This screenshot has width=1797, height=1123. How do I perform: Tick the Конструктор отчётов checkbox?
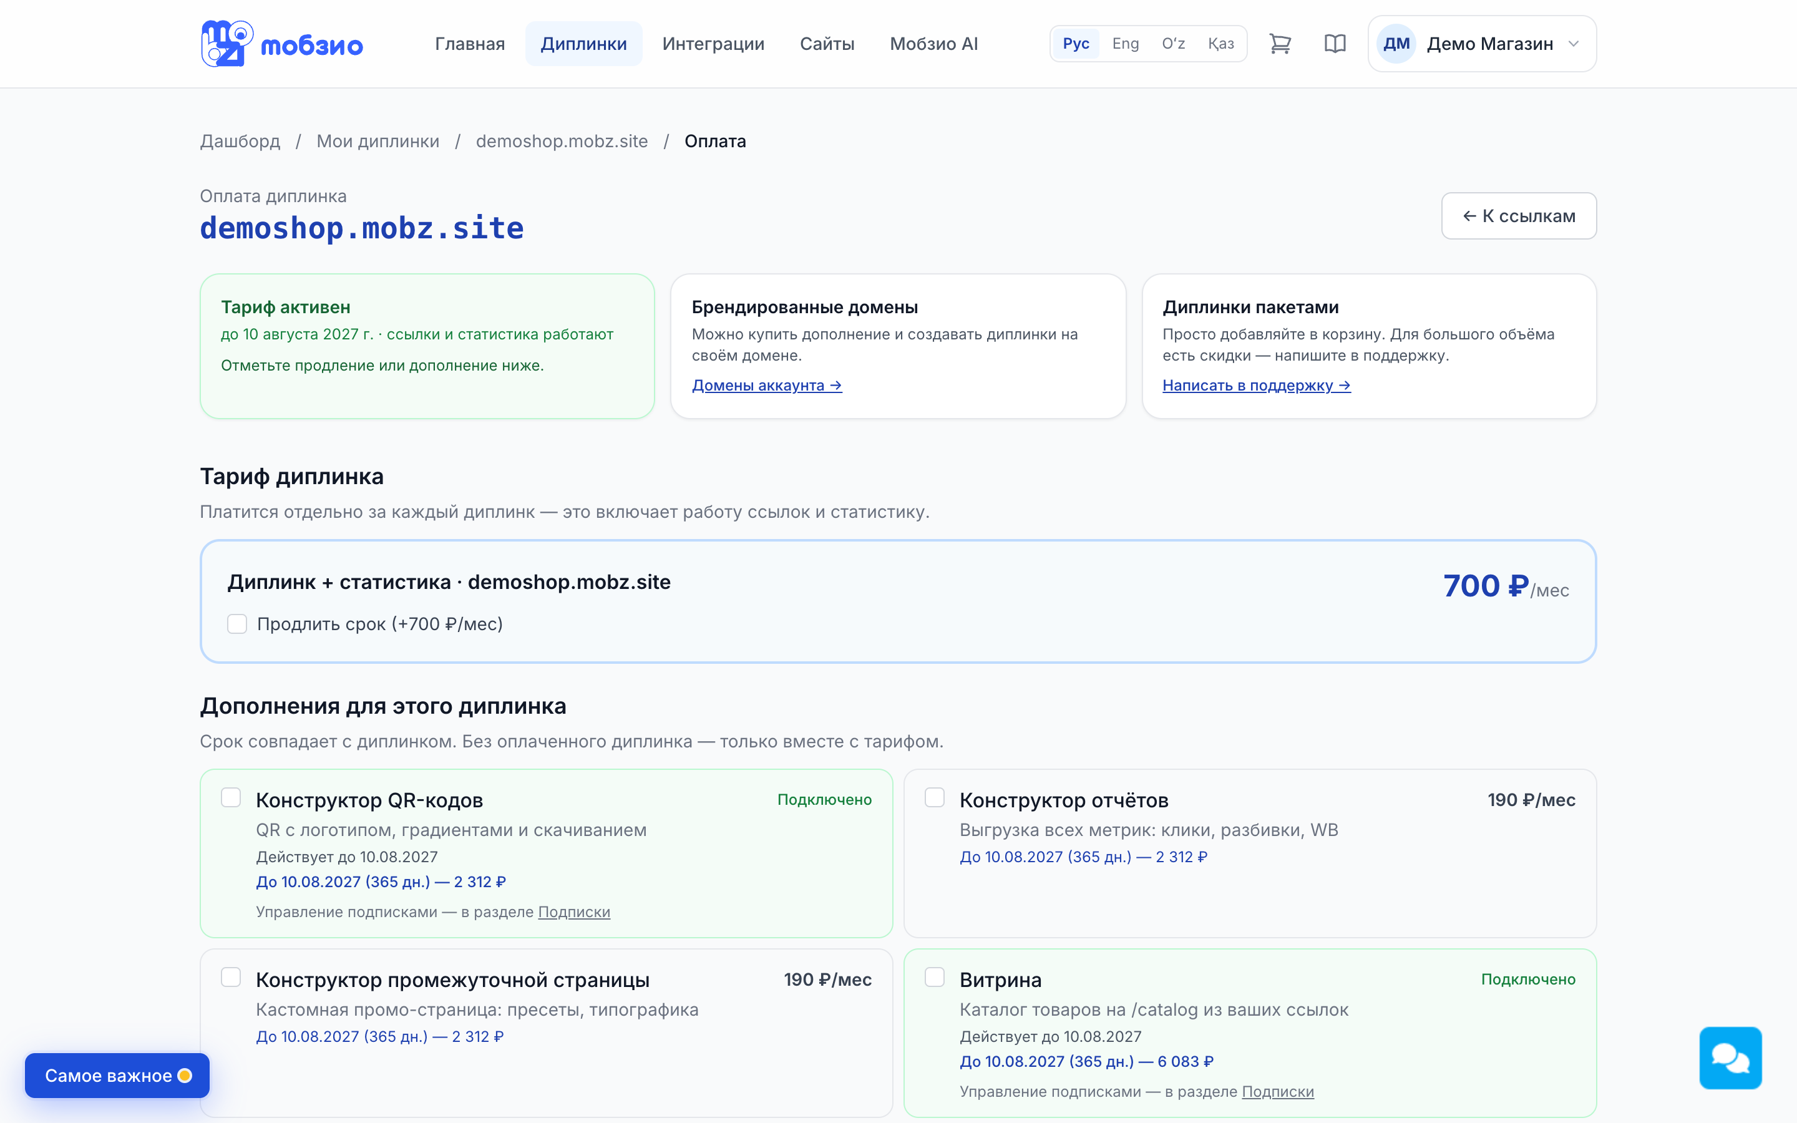point(935,798)
